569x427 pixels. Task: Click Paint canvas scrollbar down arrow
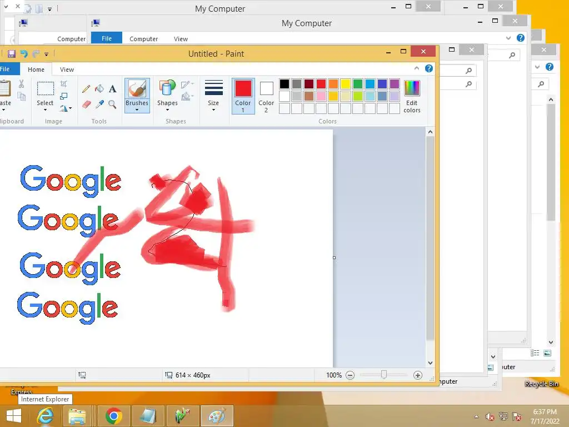pos(431,363)
